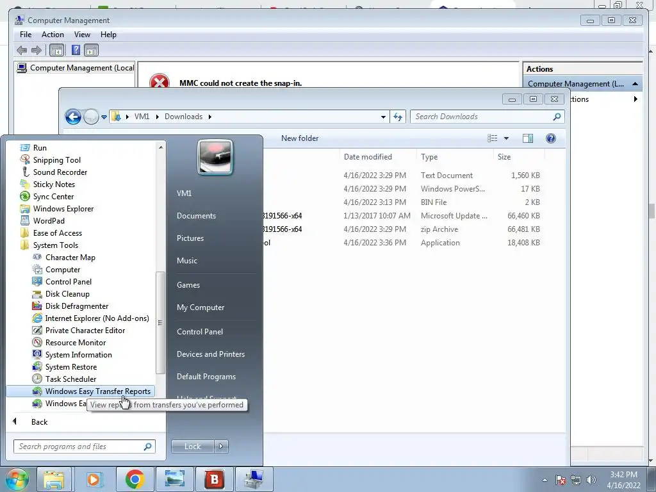This screenshot has height=492, width=656.
Task: Launch Windows Explorer from the Start menu list
Action: [x=63, y=208]
